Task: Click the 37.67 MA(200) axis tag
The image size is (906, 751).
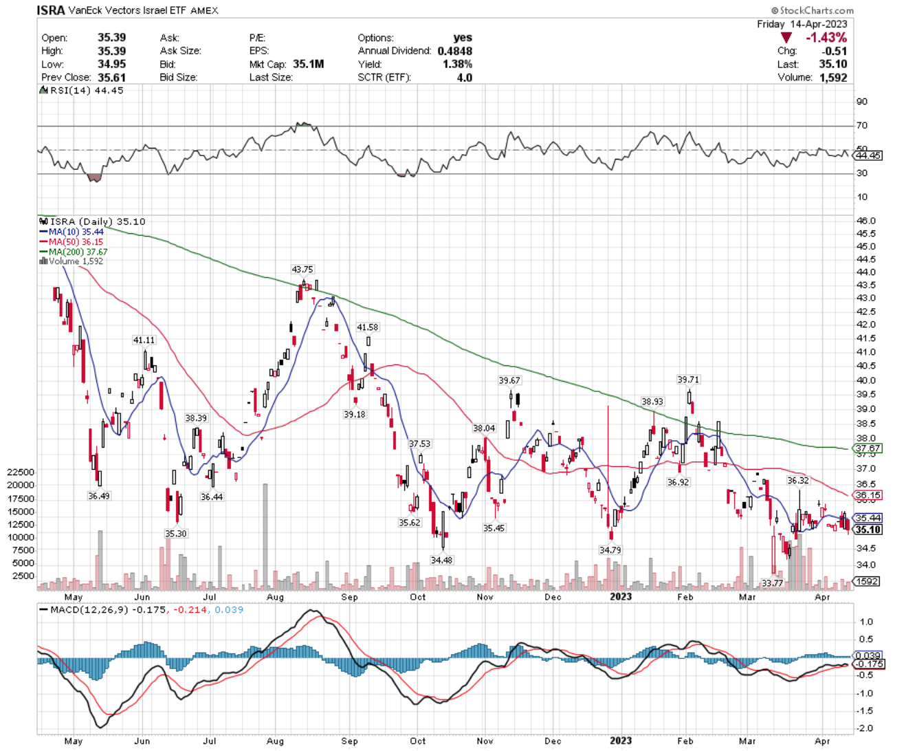Action: pyautogui.click(x=868, y=448)
